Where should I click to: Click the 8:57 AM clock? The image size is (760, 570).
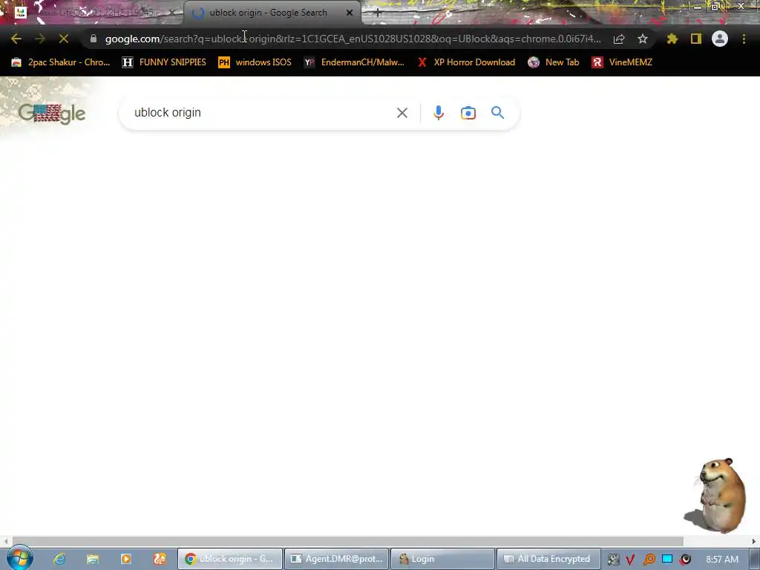click(x=722, y=560)
